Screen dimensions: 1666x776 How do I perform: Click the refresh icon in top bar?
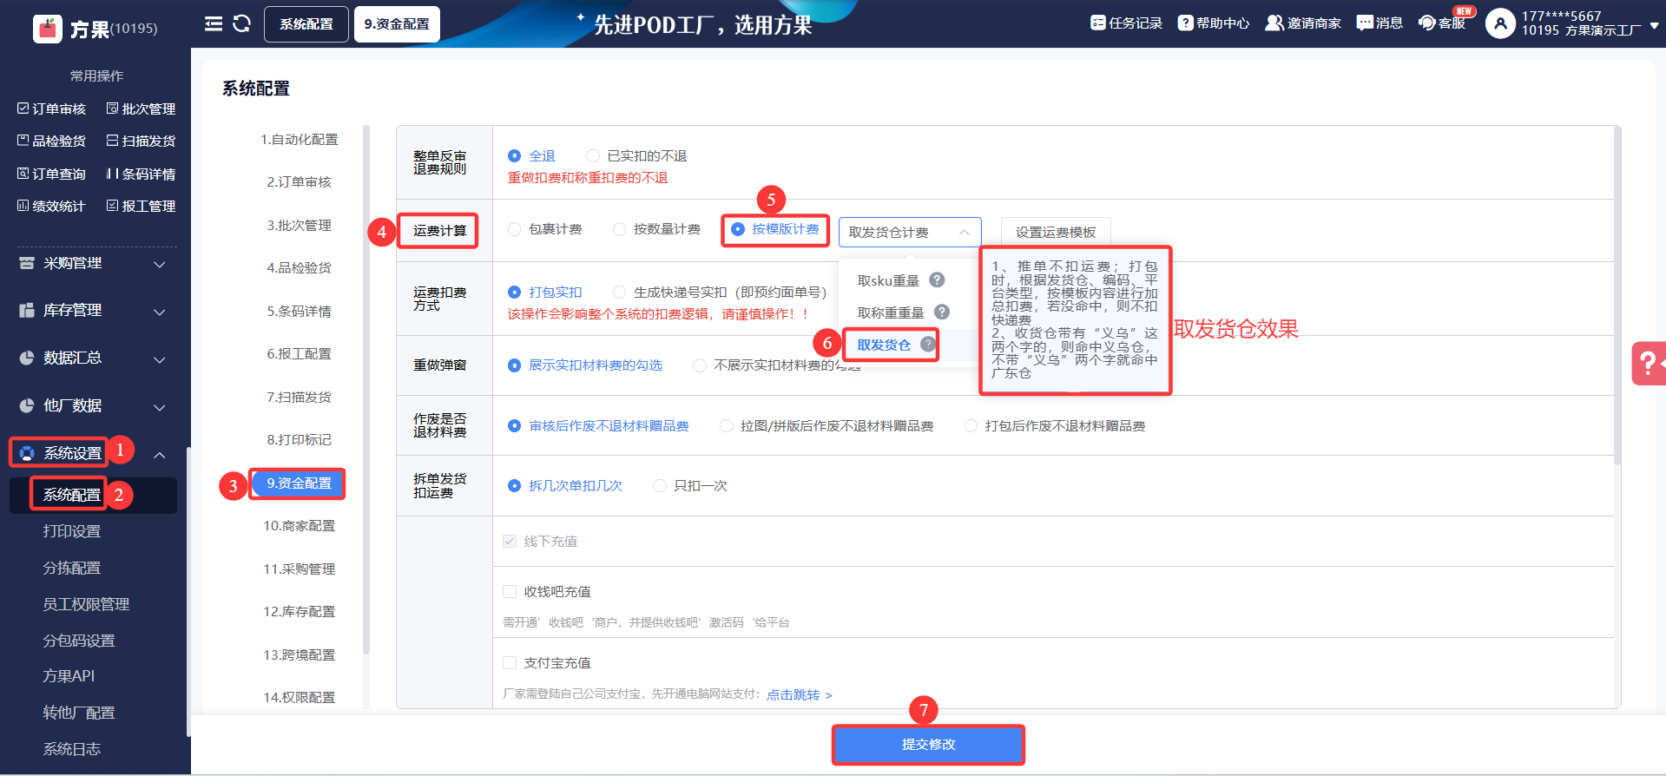click(x=242, y=23)
